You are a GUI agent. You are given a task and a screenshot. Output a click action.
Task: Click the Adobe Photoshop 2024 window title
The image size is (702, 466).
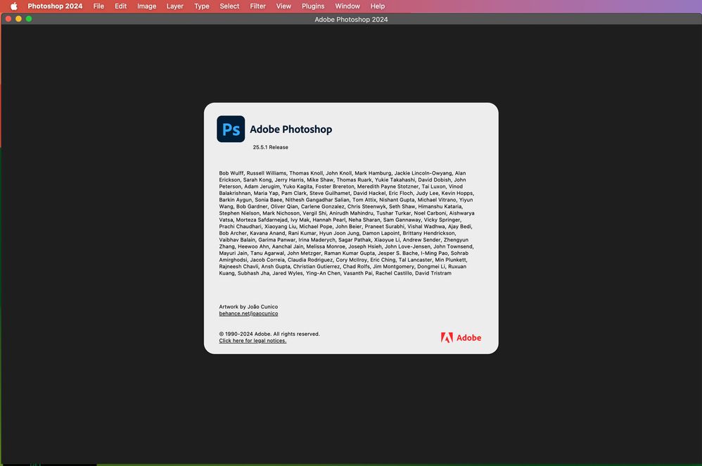351,19
